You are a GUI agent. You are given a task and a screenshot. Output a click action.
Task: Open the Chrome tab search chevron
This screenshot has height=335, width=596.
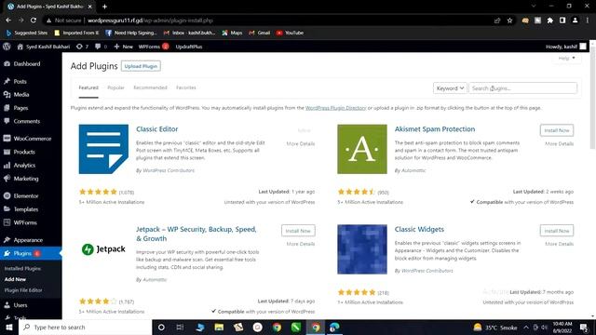point(534,7)
